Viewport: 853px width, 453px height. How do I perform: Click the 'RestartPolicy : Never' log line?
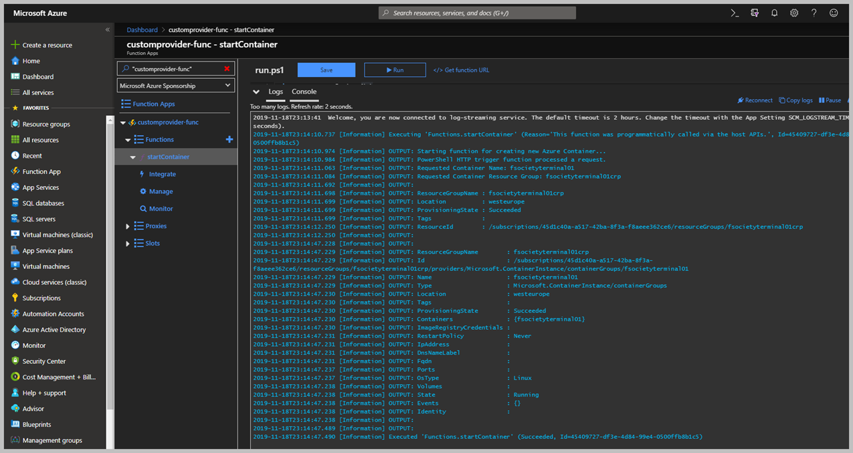point(392,336)
